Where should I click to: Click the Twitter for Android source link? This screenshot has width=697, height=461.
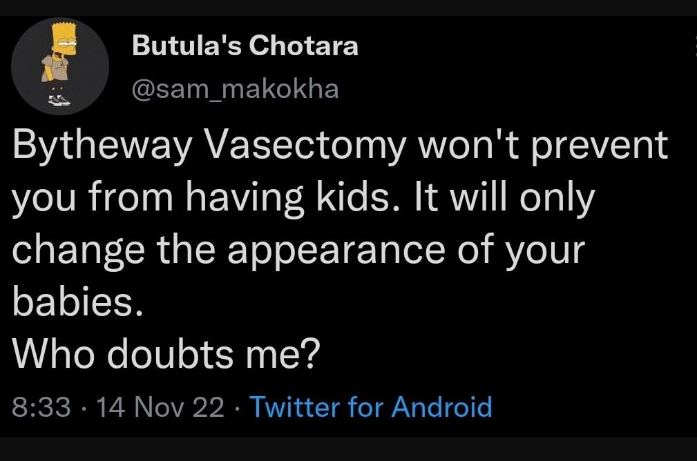pos(372,408)
